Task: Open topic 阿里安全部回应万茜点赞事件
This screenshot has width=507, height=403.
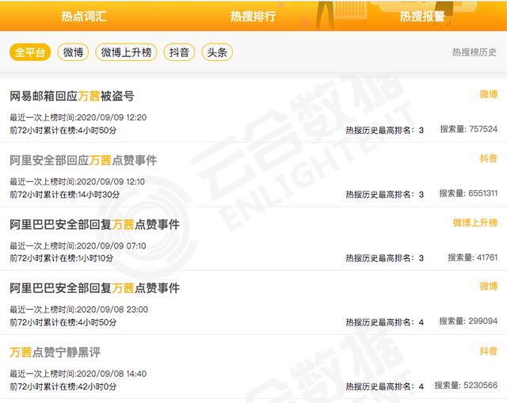Action: tap(83, 160)
